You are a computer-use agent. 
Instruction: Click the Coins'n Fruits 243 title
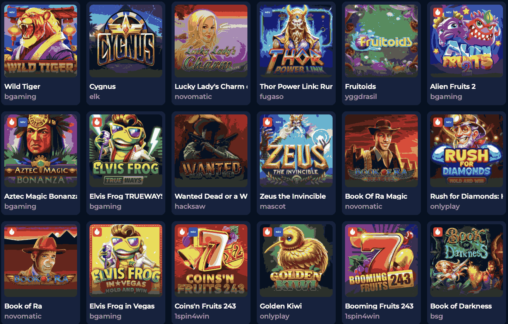(x=205, y=306)
